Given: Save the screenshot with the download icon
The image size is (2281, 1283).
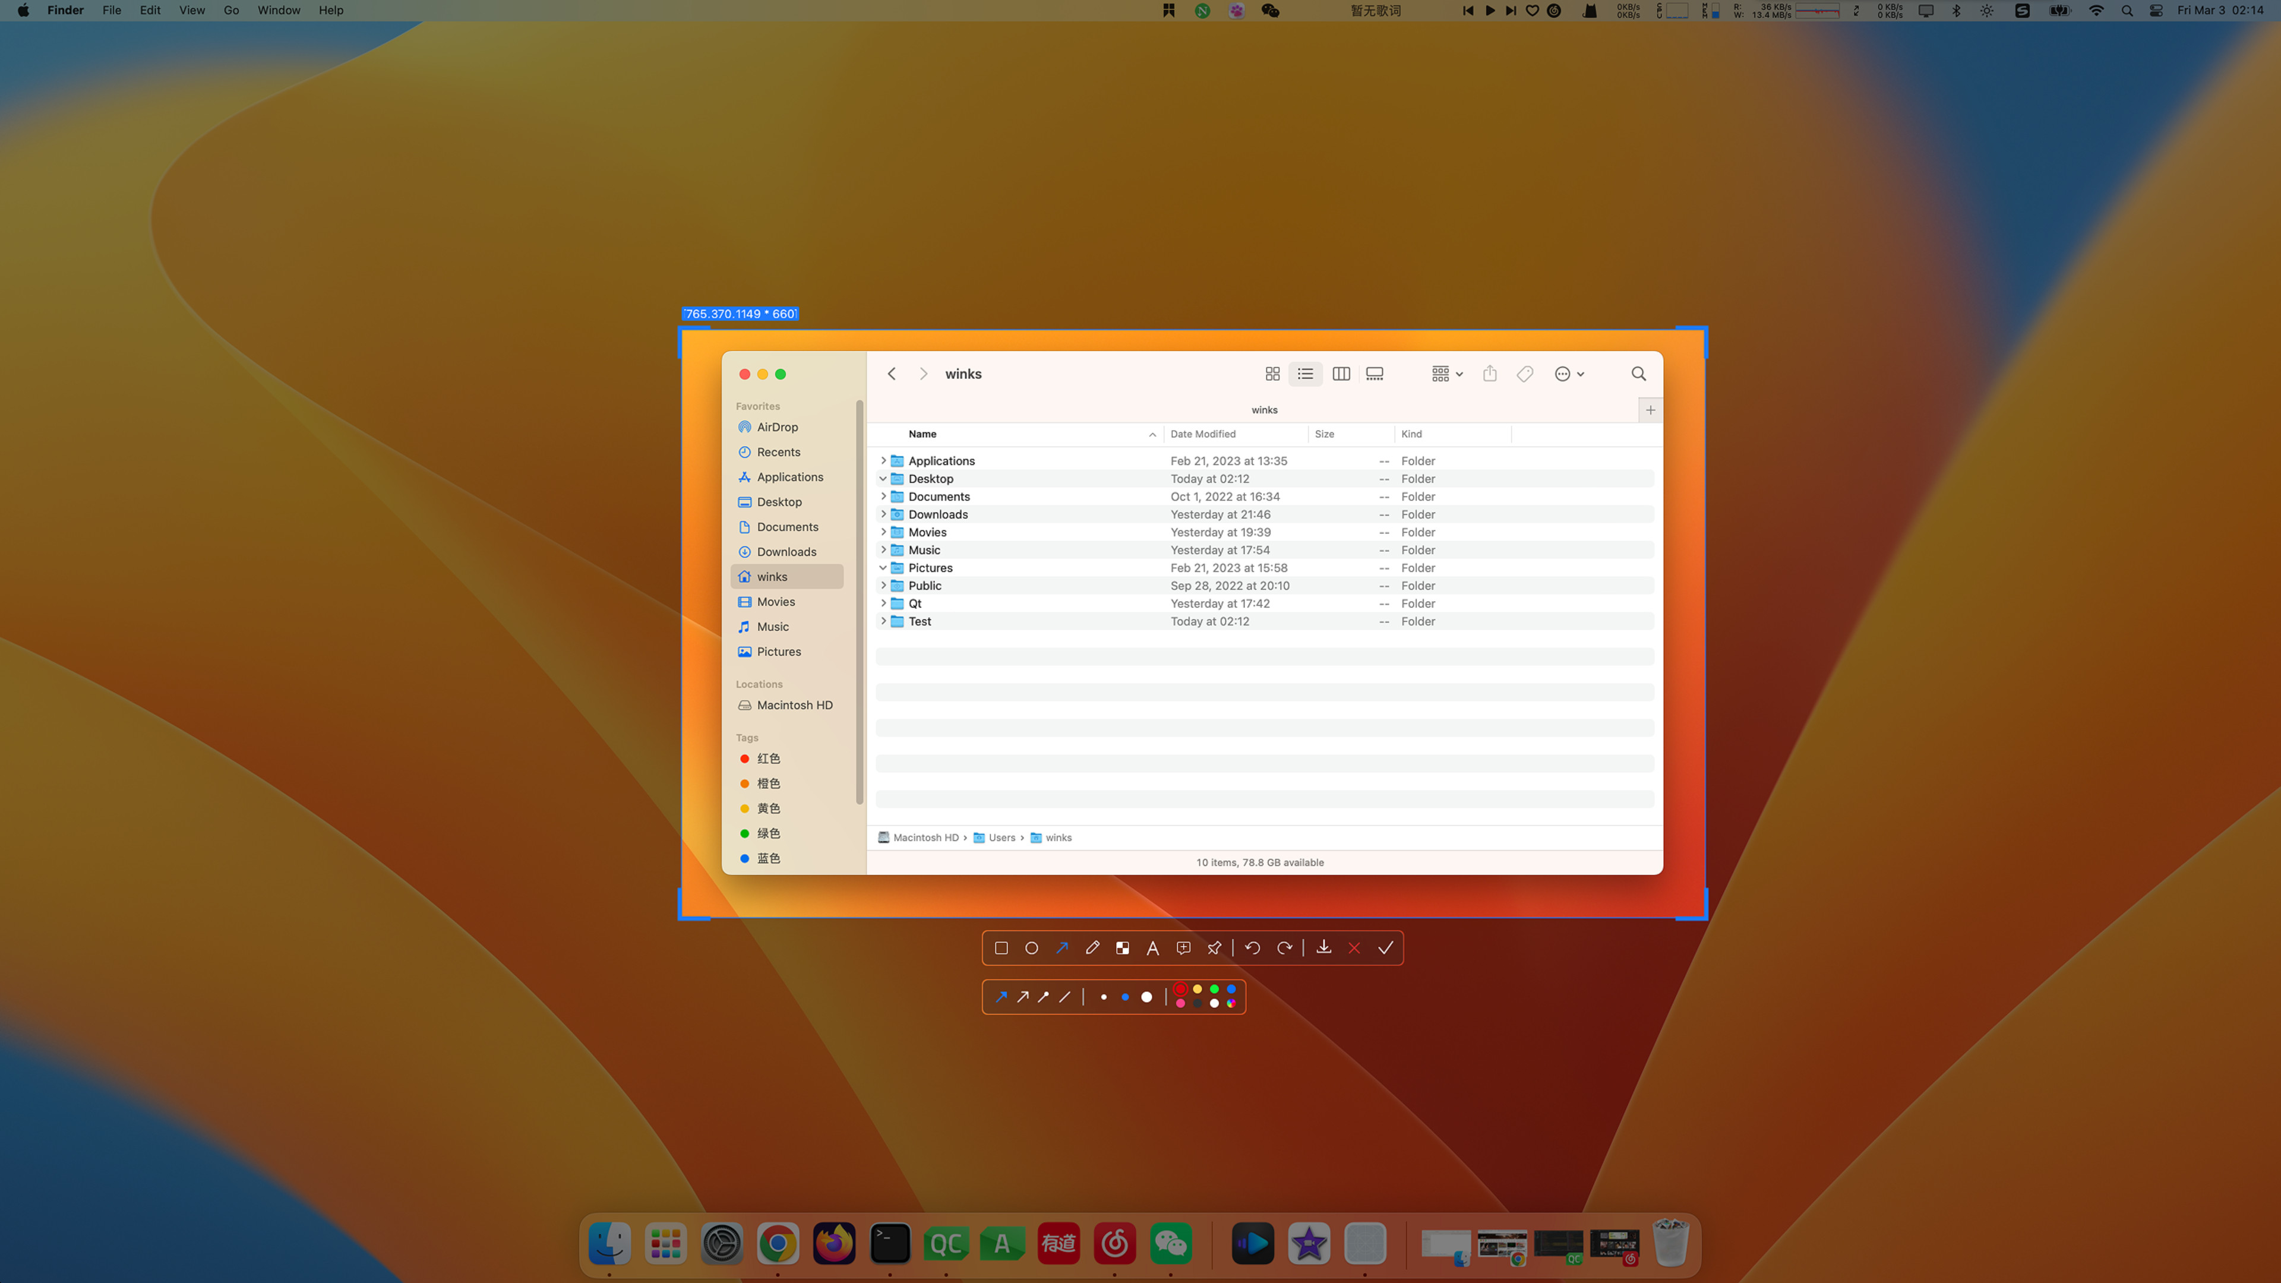Looking at the screenshot, I should pos(1324,947).
